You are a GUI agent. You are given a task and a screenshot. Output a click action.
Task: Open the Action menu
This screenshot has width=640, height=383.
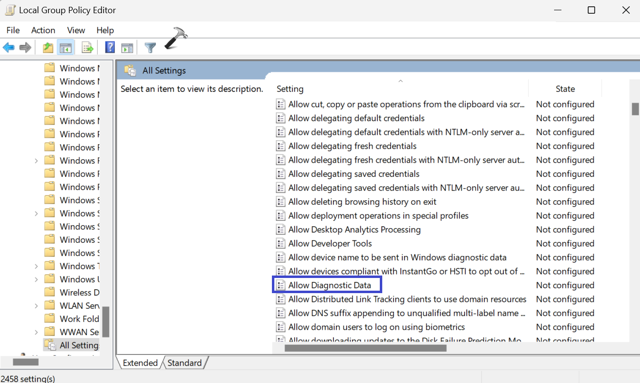point(43,30)
